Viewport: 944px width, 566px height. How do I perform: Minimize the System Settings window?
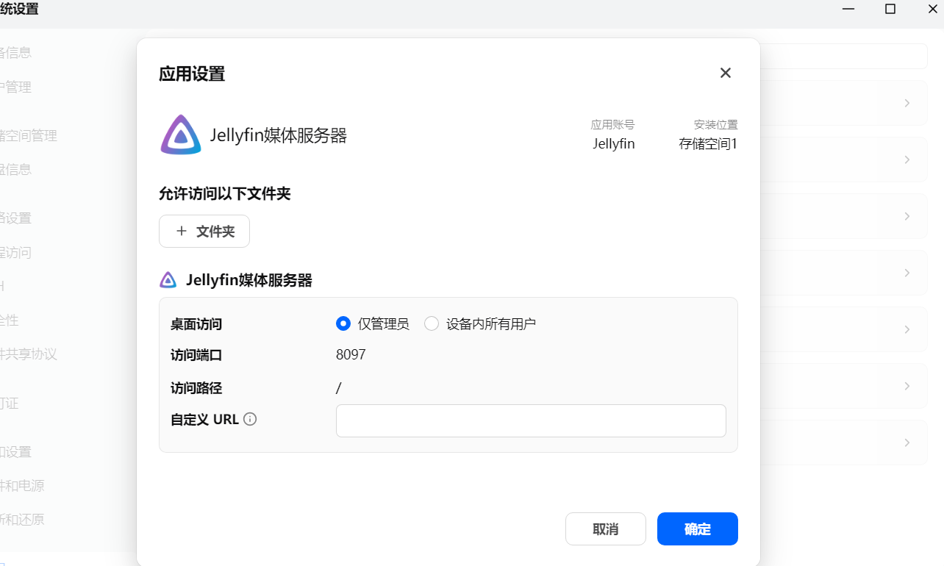(x=849, y=9)
